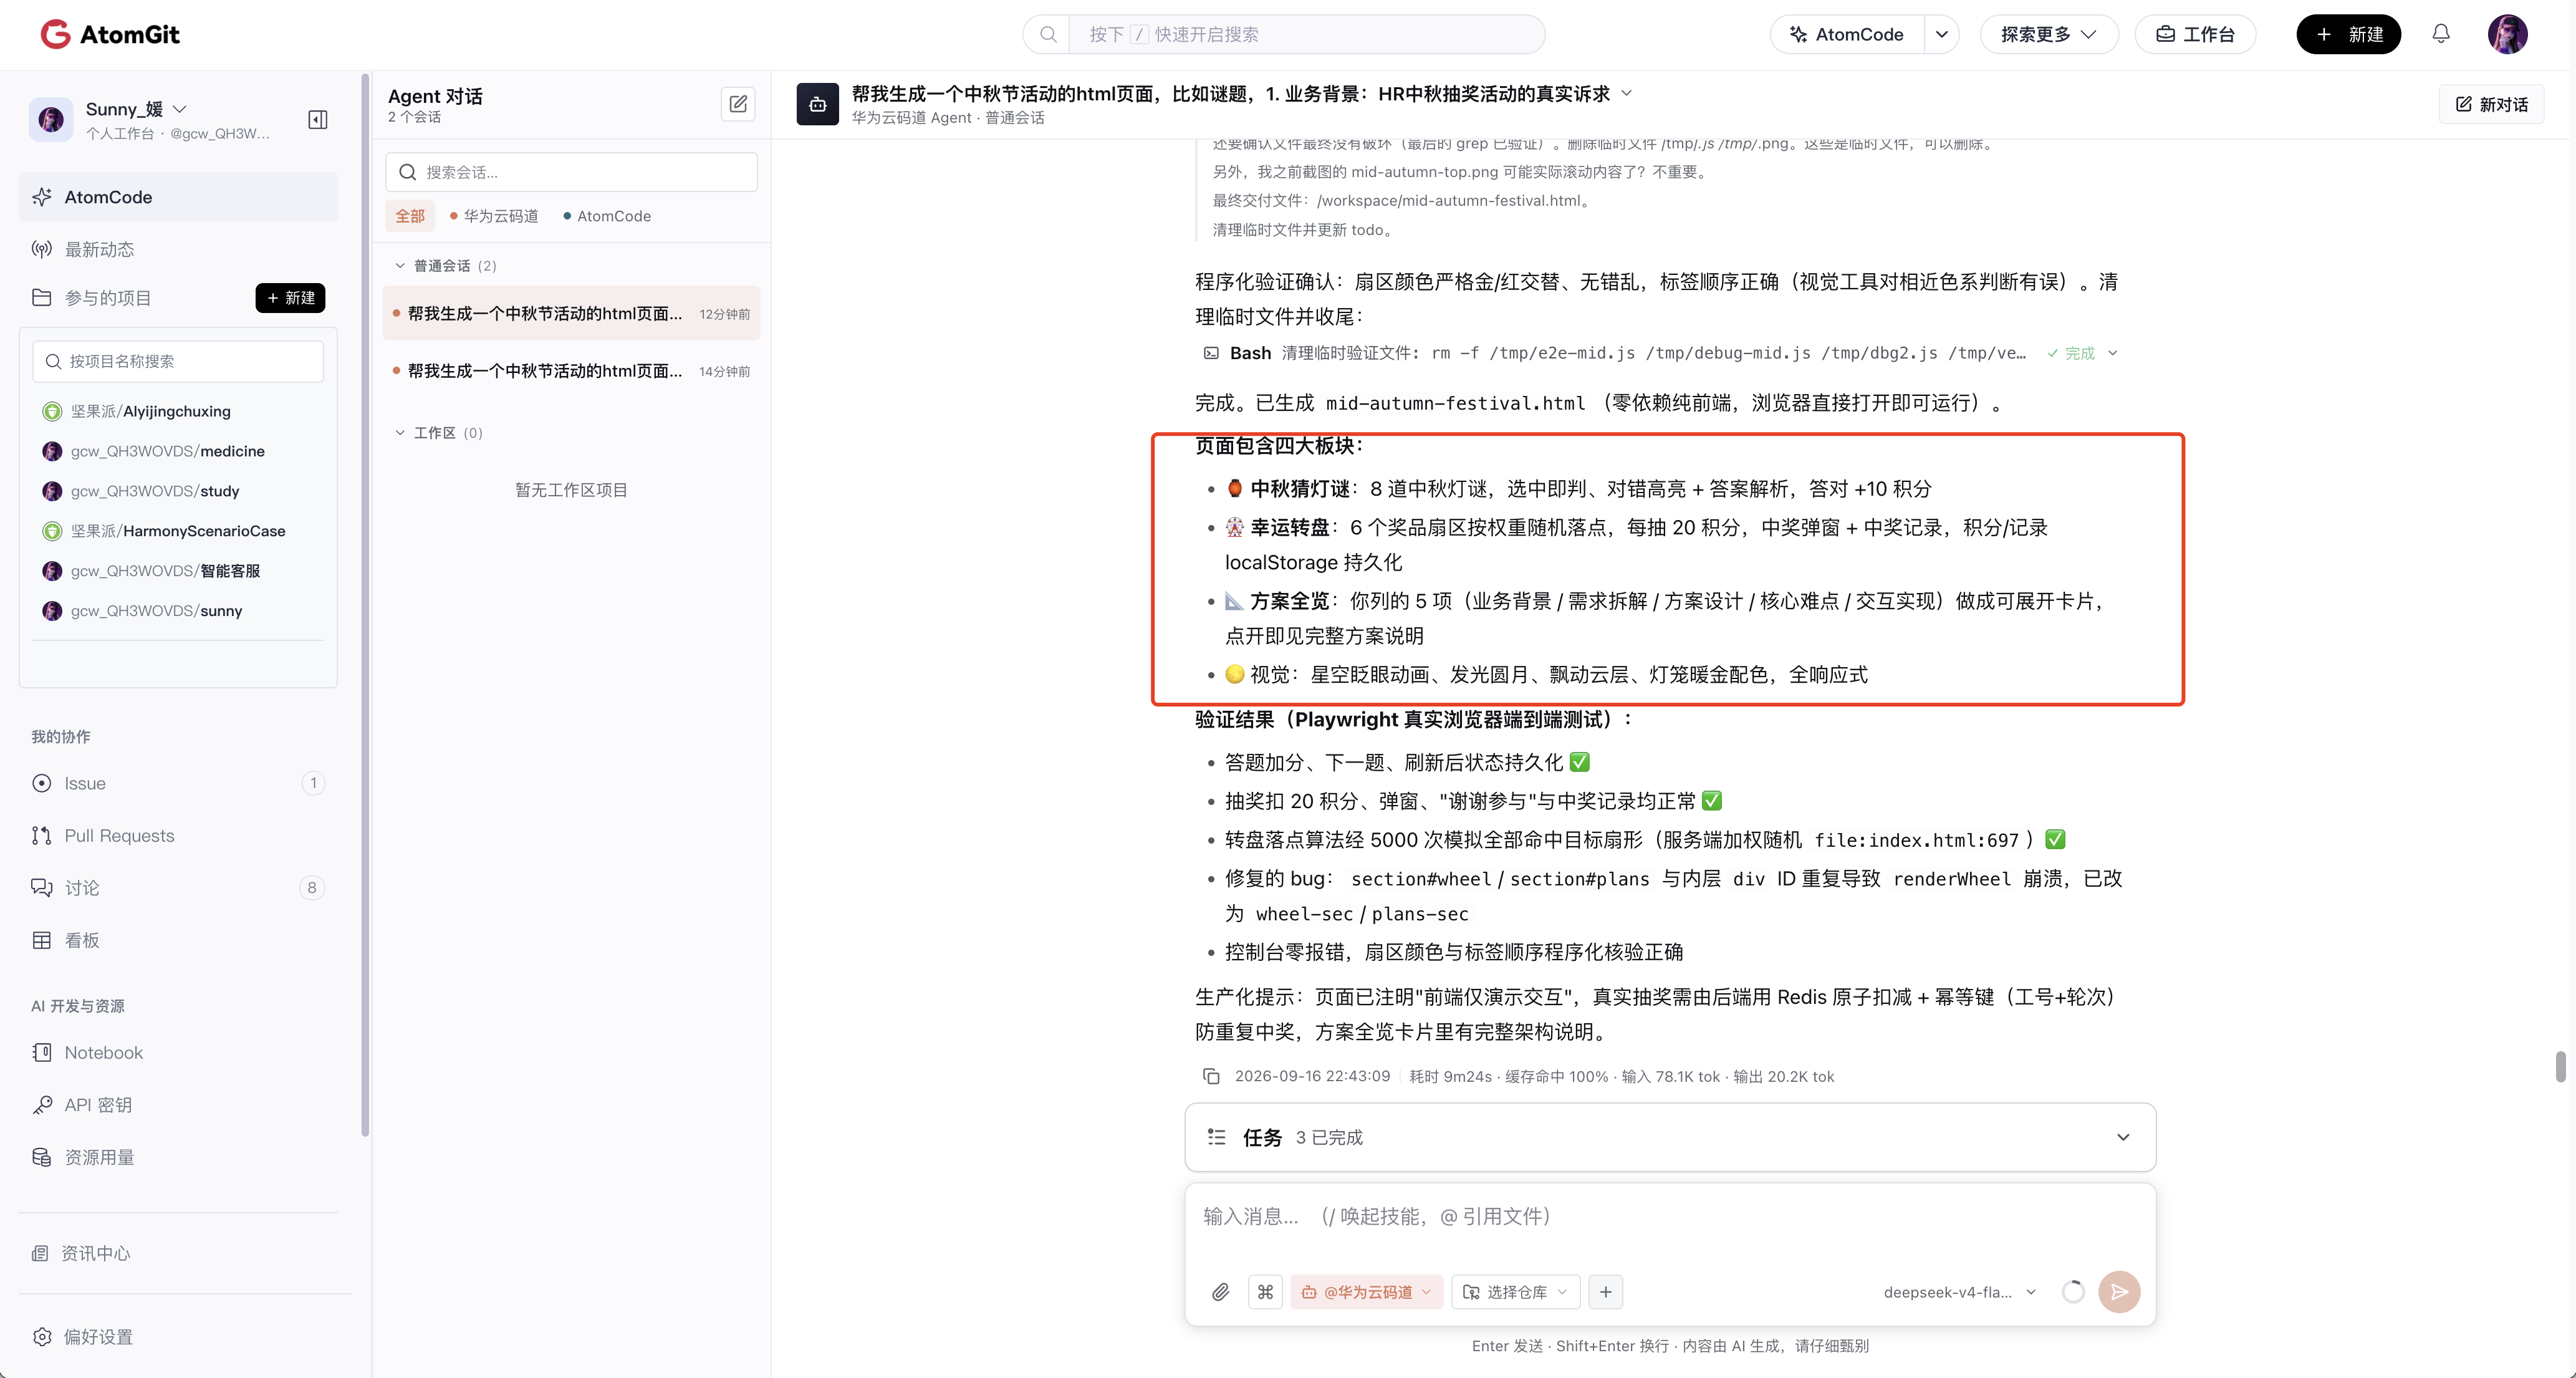Click 新建 next to 参与的项目
Viewport: 2576px width, 1378px height.
(x=290, y=298)
